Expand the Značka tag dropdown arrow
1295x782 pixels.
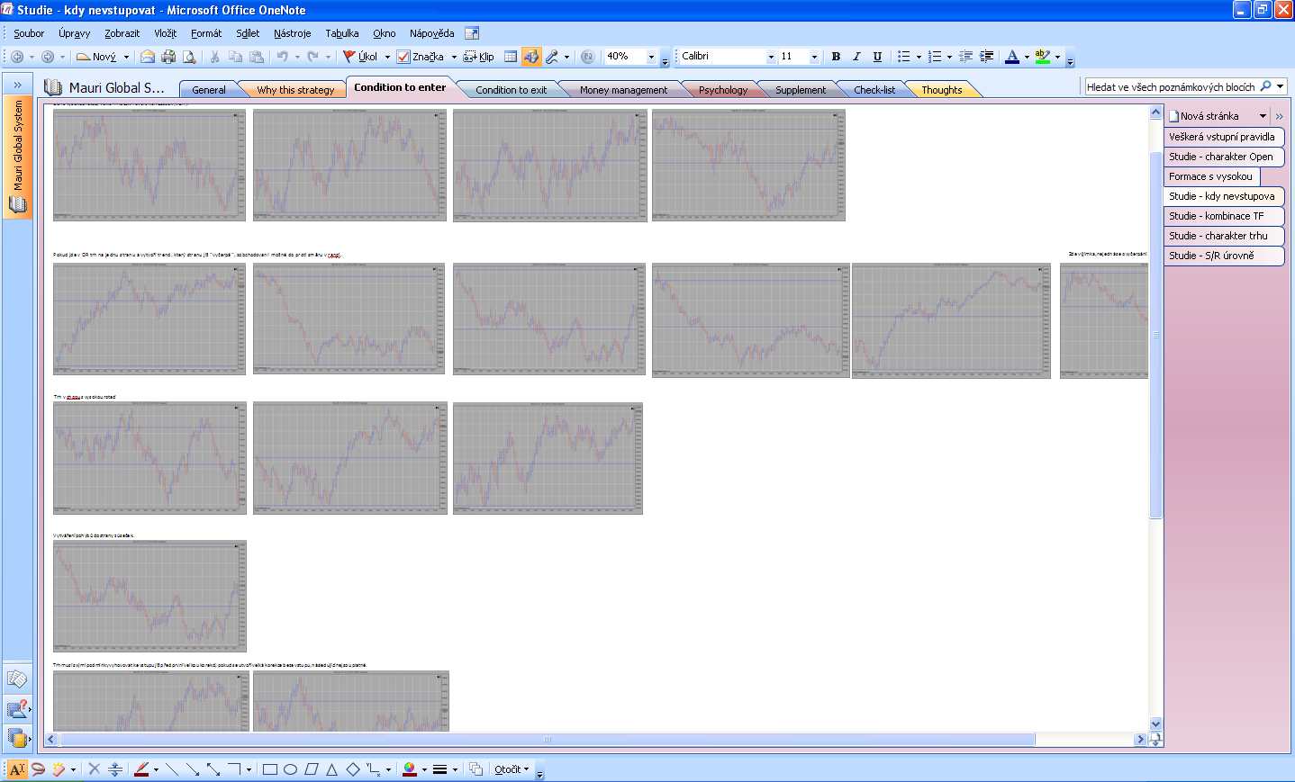point(454,57)
